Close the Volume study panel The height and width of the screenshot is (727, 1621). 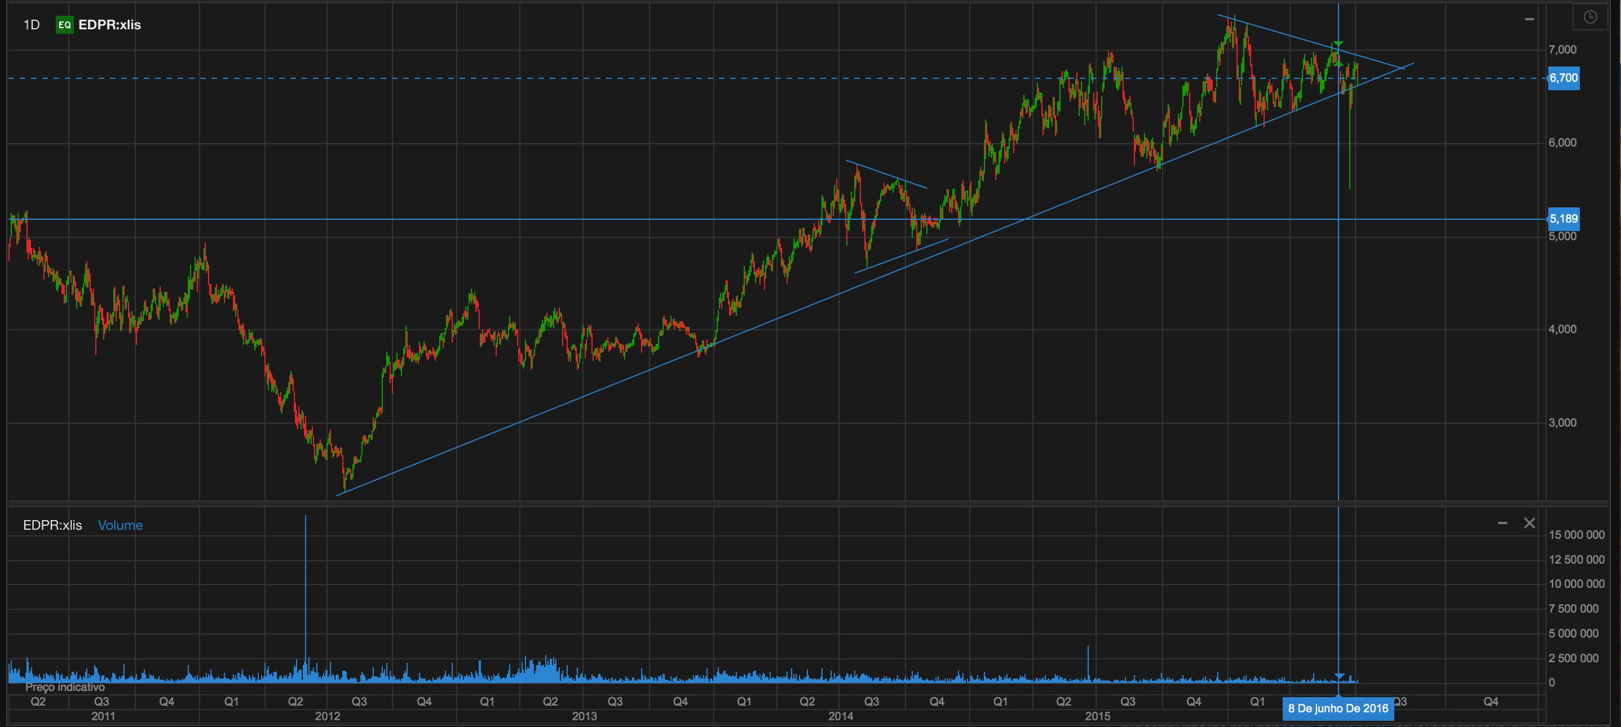[1529, 523]
